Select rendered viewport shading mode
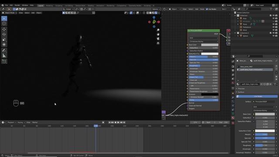 pos(156,13)
